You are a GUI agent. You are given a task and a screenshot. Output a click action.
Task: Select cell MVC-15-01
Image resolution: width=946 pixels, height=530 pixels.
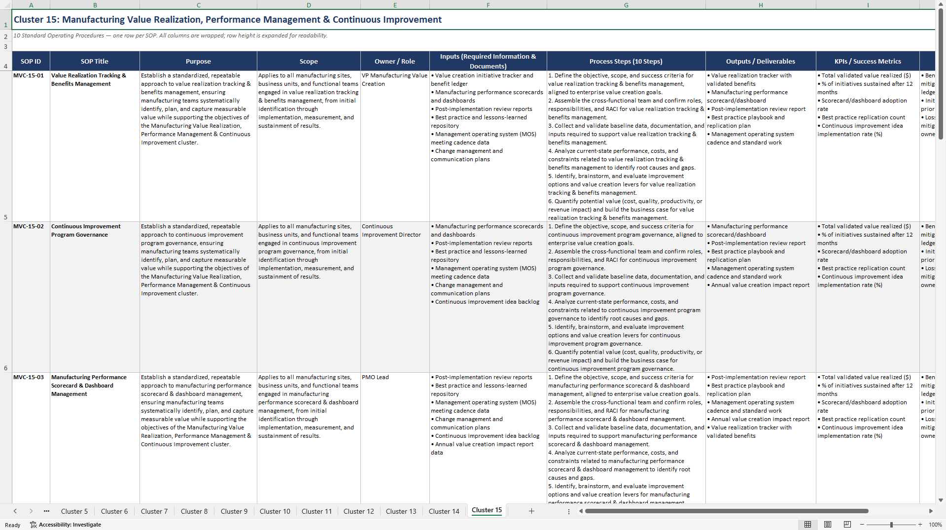coord(31,146)
